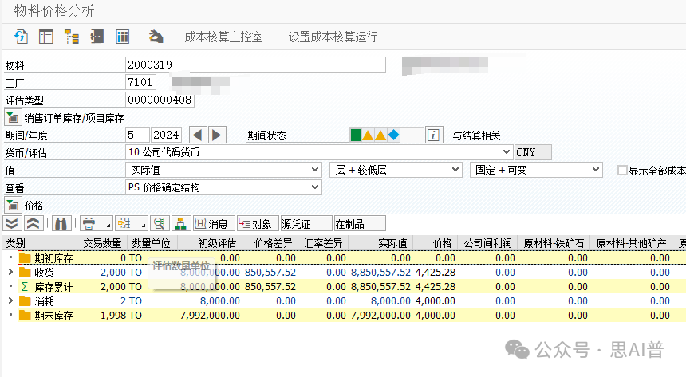Toggle the 价格 section collapse icon
686x377 pixels.
click(x=13, y=206)
